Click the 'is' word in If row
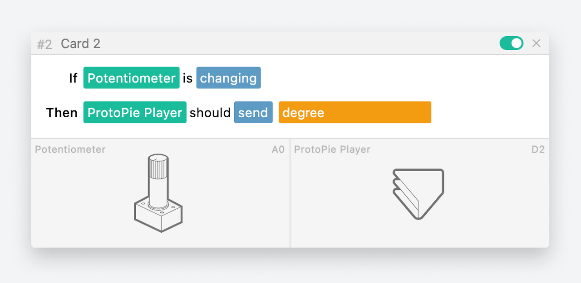 coord(188,78)
